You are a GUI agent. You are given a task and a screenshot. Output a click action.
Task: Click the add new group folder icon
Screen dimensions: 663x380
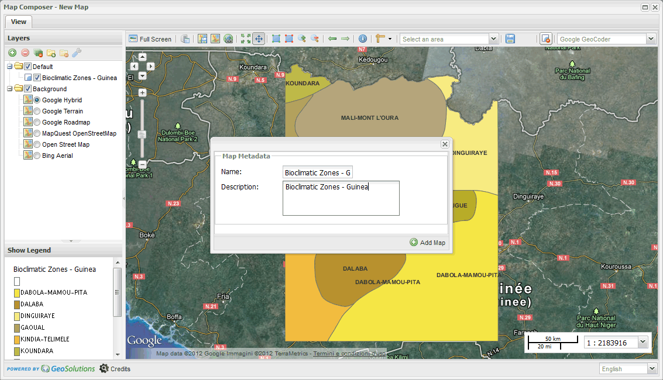(51, 53)
